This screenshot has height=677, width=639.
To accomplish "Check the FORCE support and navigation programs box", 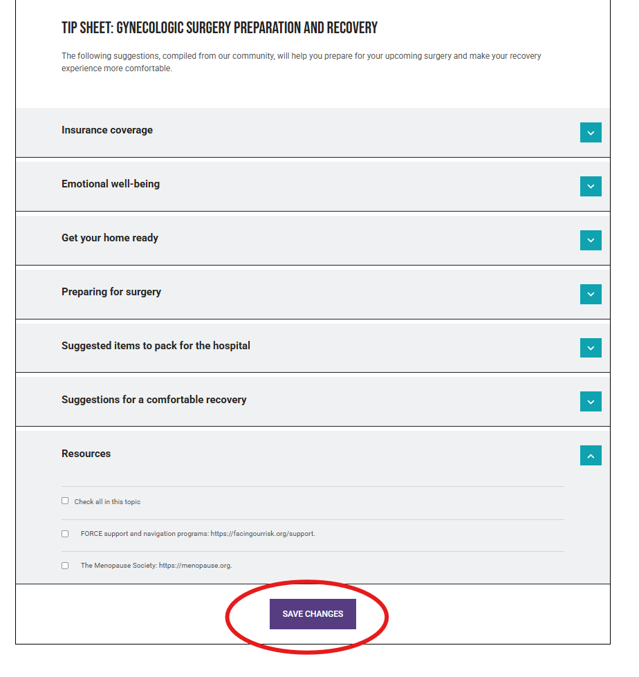I will click(x=65, y=534).
